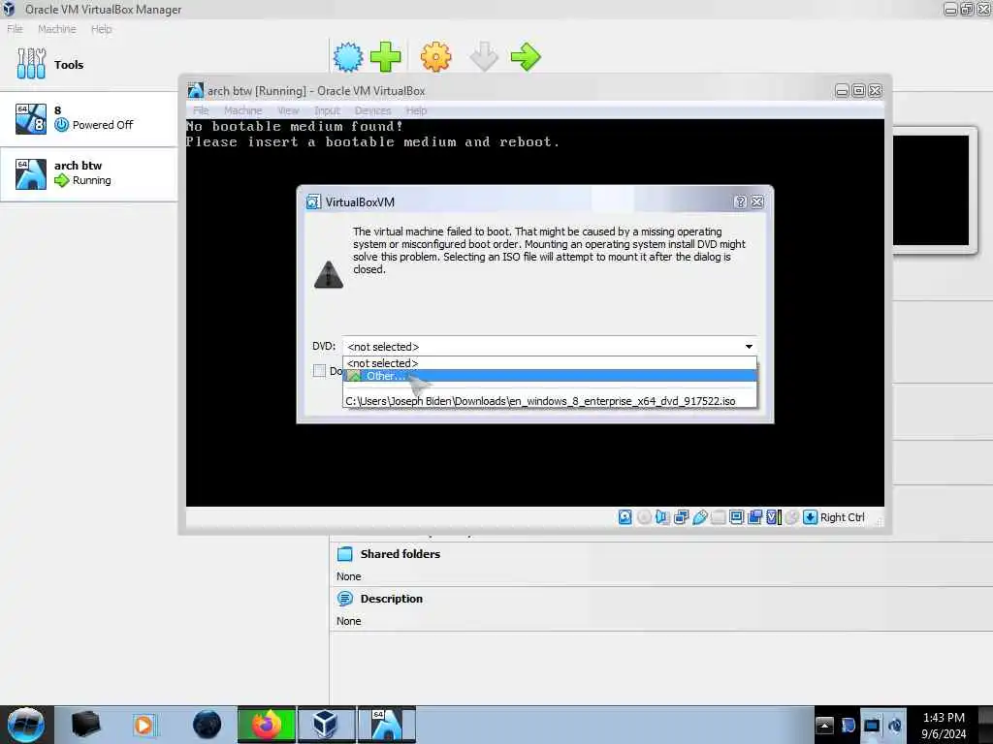
Task: Click the New (blue starburst) toolbar icon
Action: click(x=348, y=57)
